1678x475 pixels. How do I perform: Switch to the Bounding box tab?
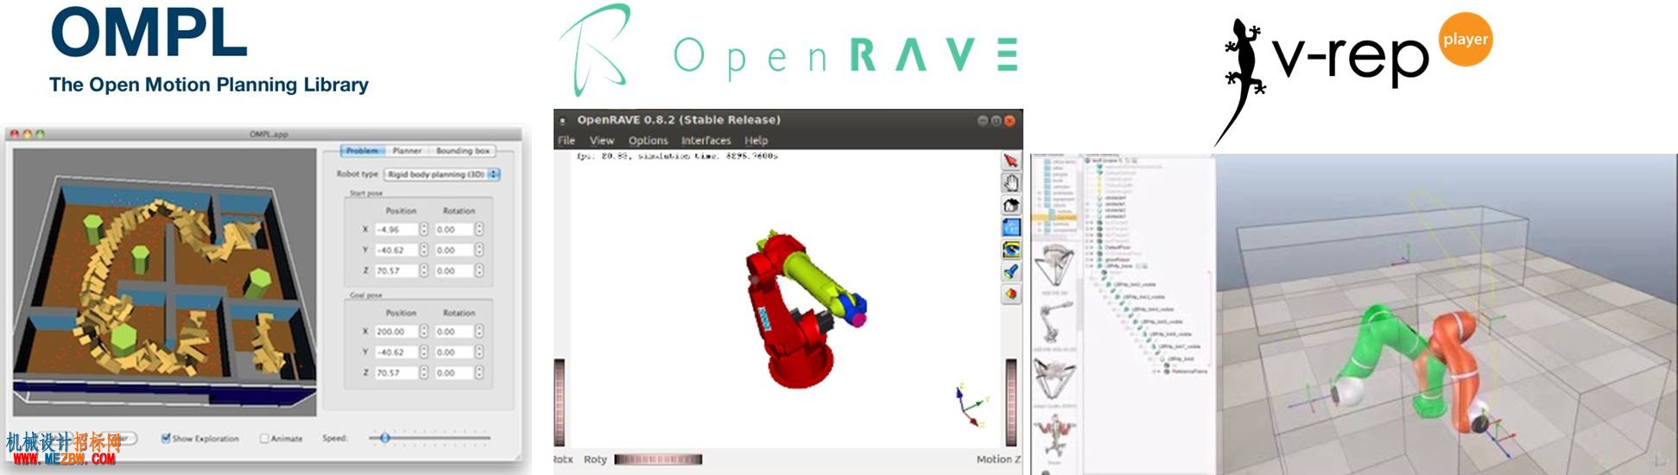(463, 150)
